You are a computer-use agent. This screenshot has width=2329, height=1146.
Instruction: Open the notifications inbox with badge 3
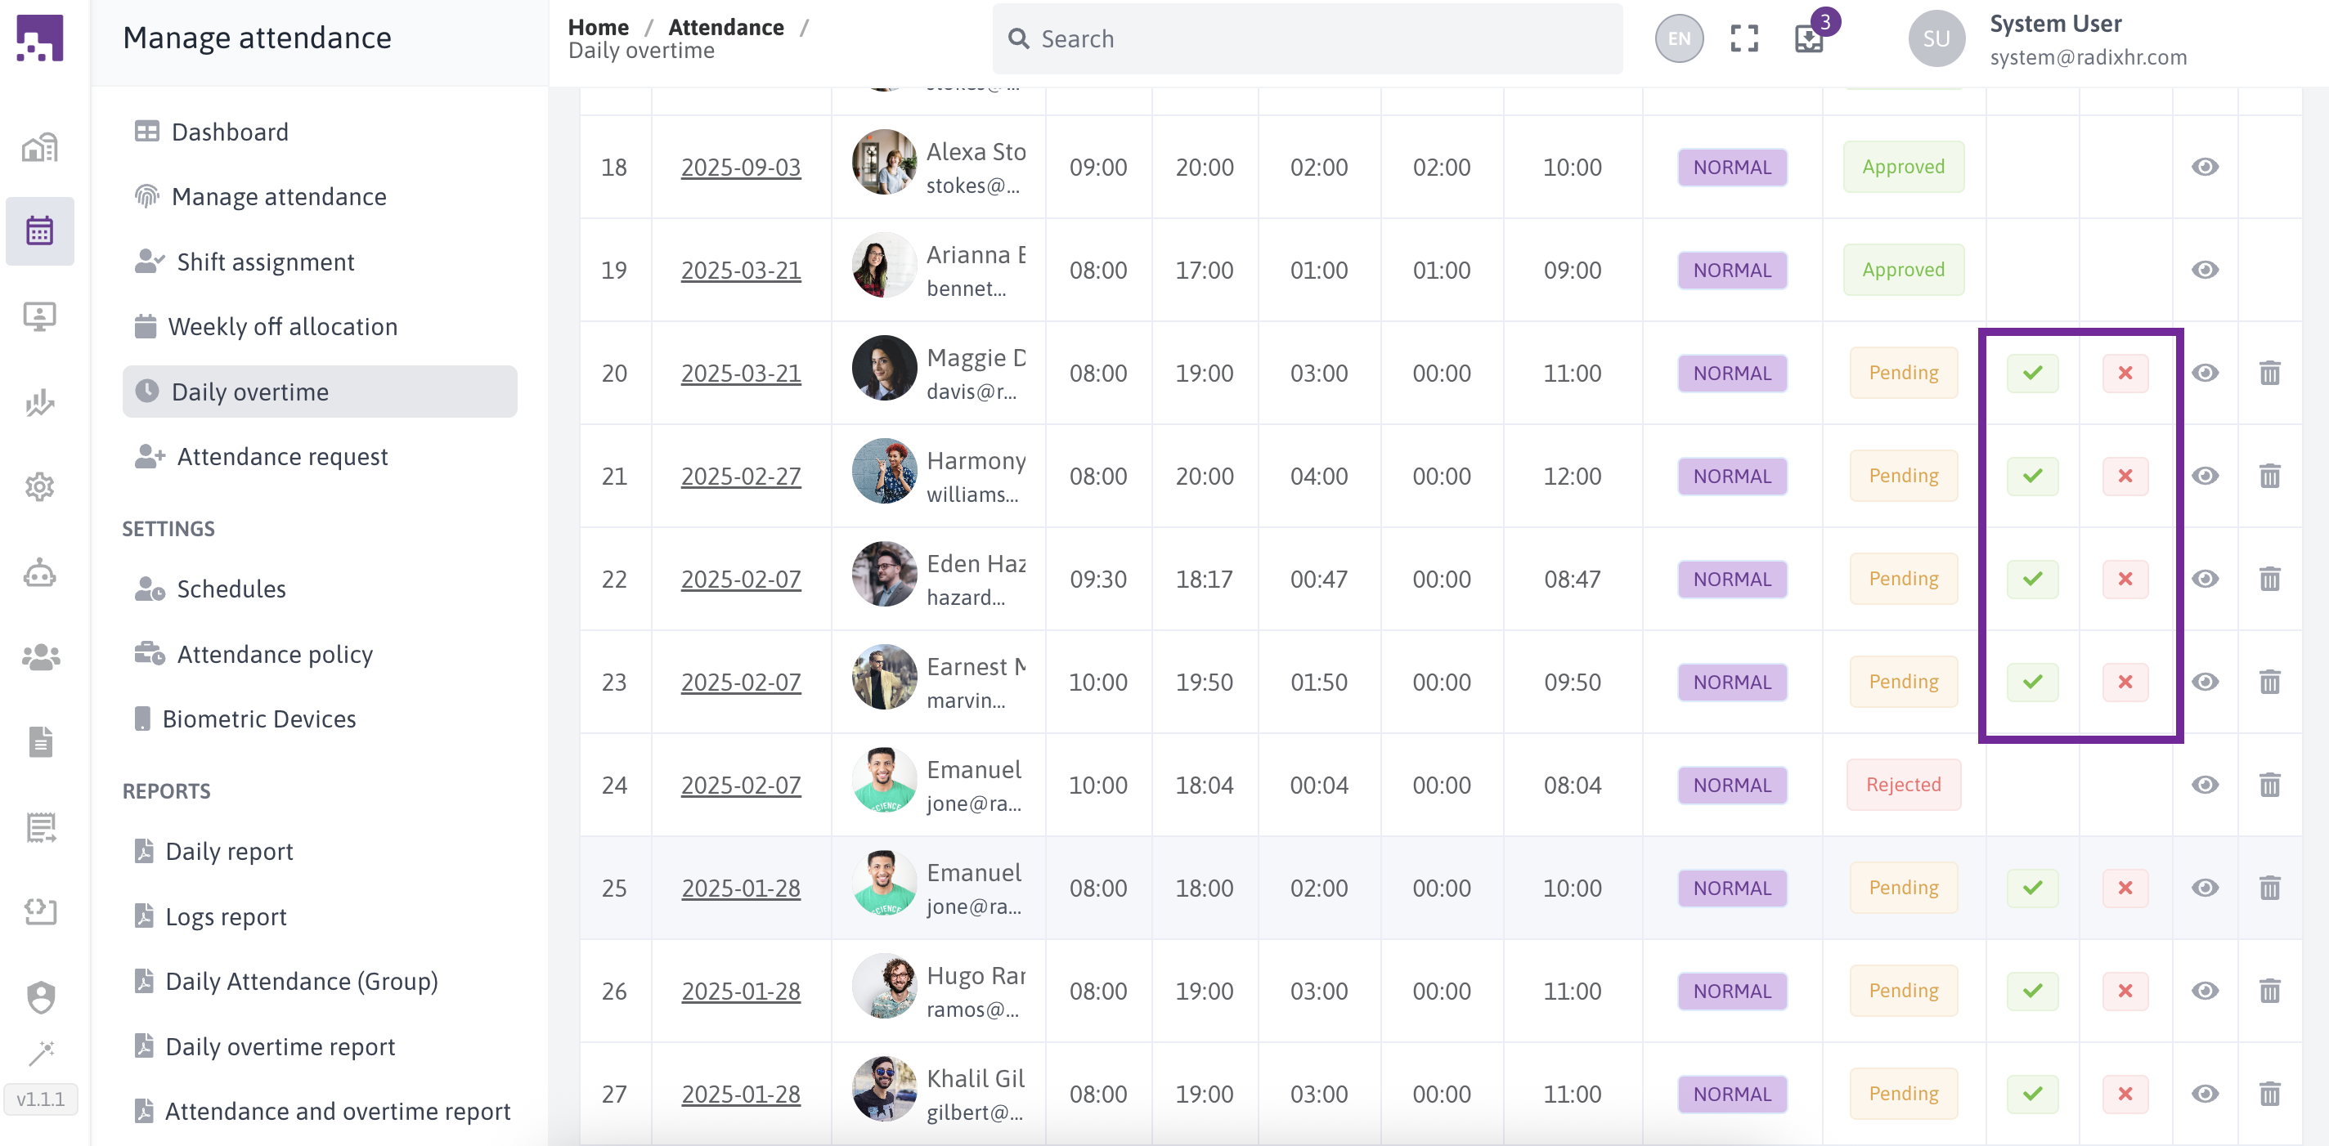click(x=1809, y=39)
